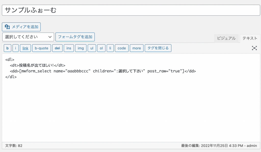Apply the del strikethrough tag

point(57,48)
